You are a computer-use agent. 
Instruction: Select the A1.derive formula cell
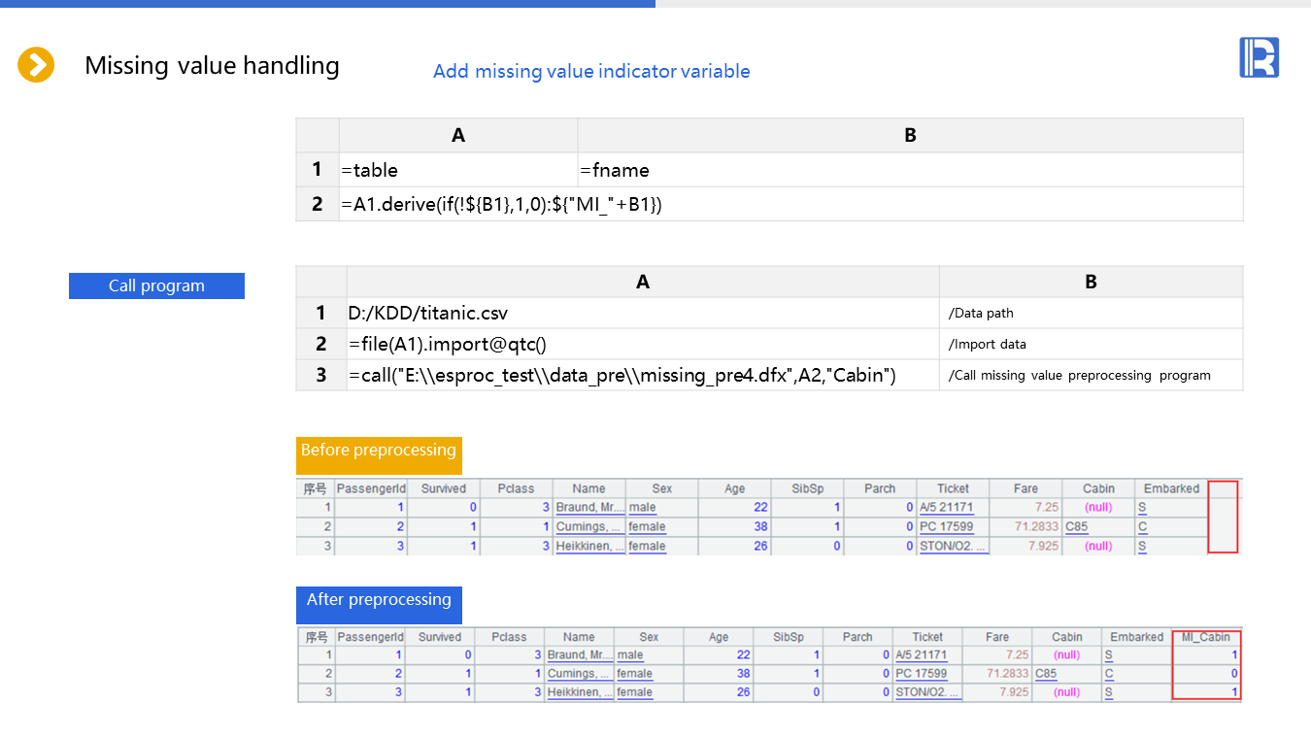tap(790, 204)
